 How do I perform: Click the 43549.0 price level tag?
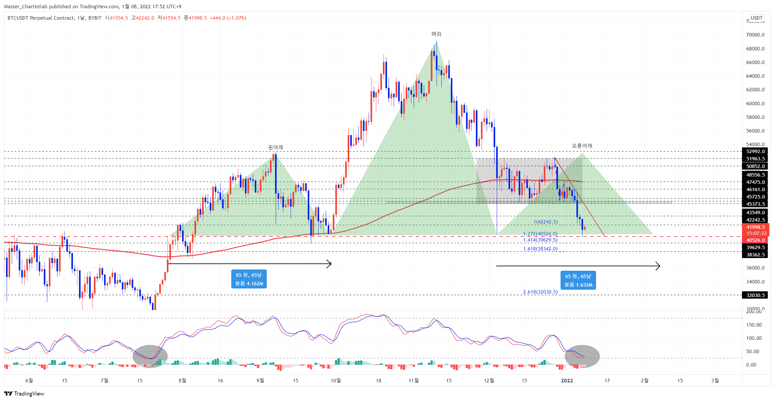pyautogui.click(x=755, y=213)
